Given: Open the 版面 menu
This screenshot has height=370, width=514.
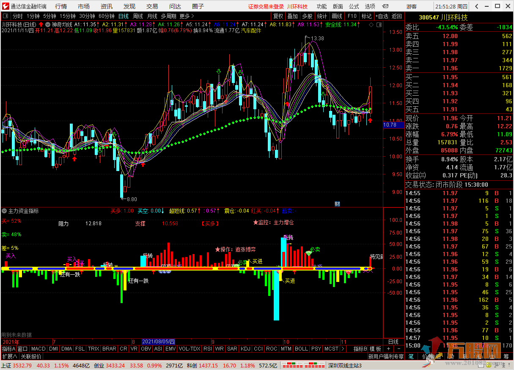Looking at the screenshot, I should point(338,6).
